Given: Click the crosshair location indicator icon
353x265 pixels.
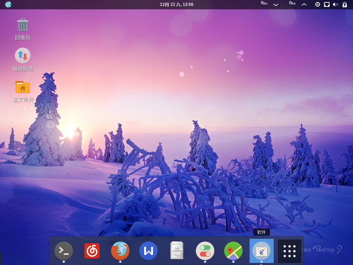Looking at the screenshot, I should point(318,4).
